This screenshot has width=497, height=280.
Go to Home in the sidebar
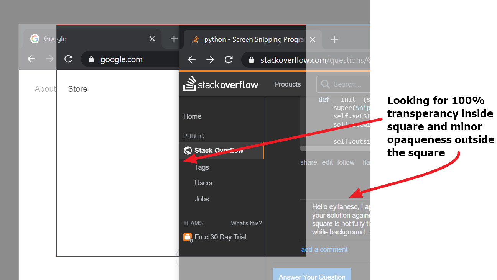[192, 116]
